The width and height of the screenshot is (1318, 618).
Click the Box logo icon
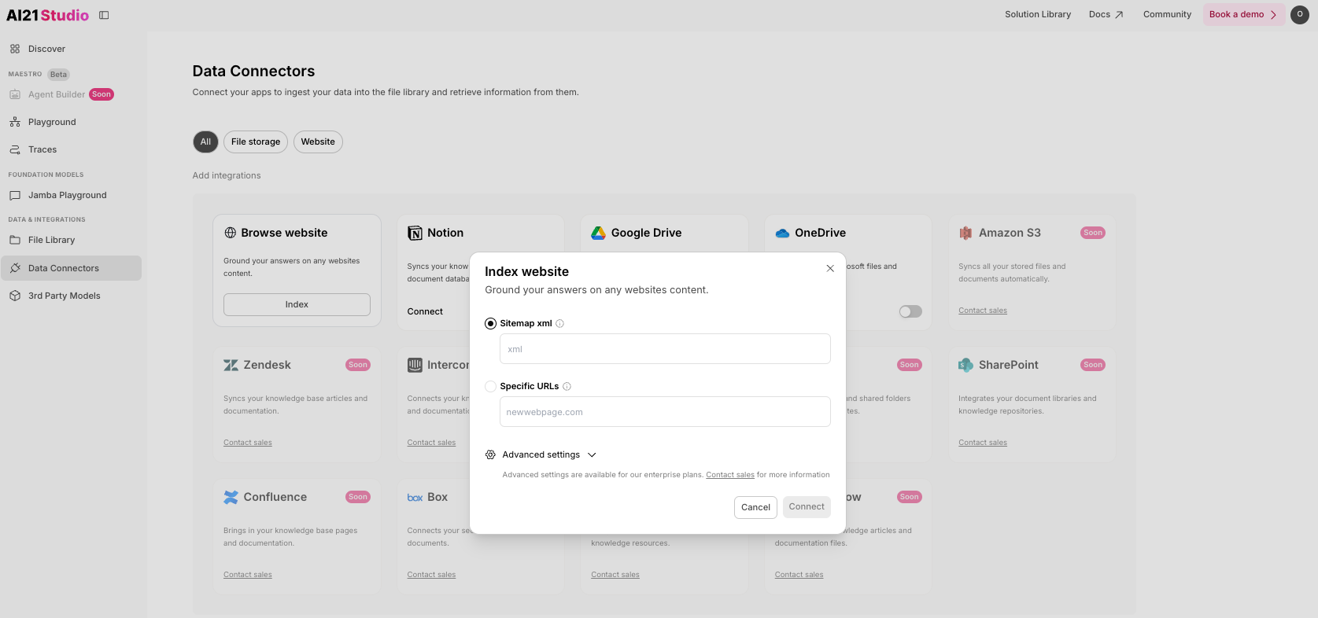pyautogui.click(x=415, y=497)
